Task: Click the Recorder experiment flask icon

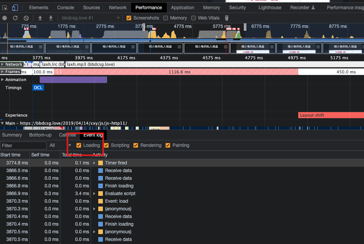Action: click(313, 8)
